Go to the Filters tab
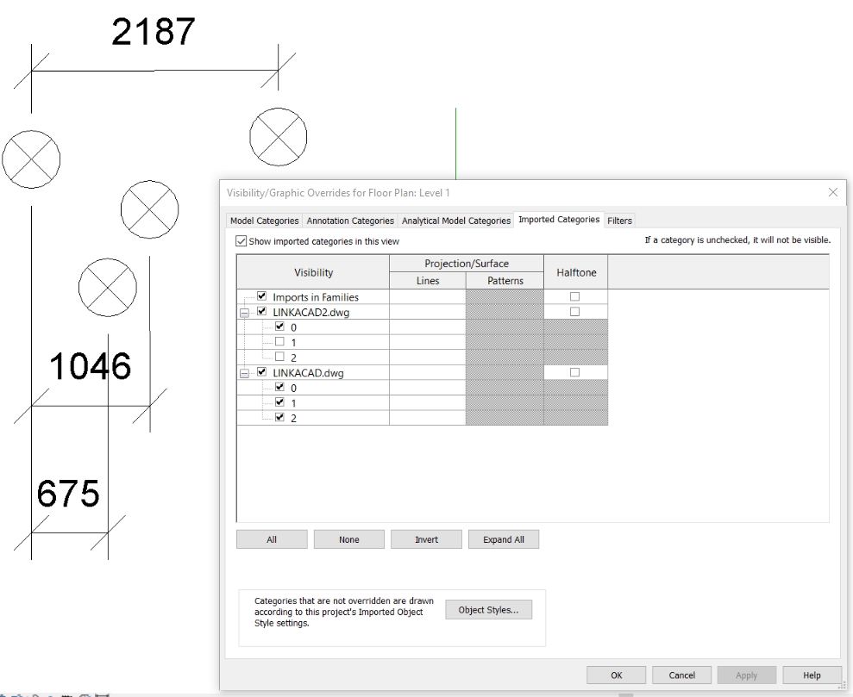Viewport: 853px width, 697px height. 619,221
